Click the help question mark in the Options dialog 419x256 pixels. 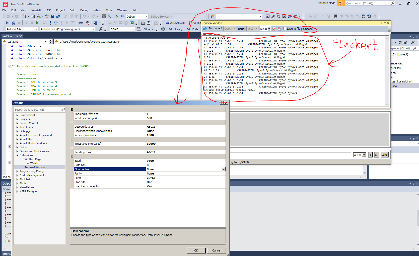[222, 103]
